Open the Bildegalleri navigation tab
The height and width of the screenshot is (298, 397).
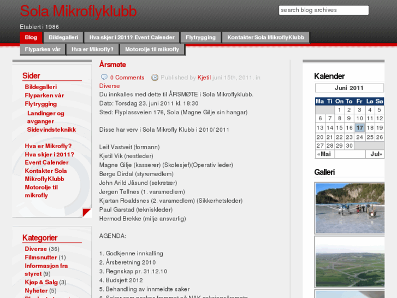pyautogui.click(x=63, y=37)
